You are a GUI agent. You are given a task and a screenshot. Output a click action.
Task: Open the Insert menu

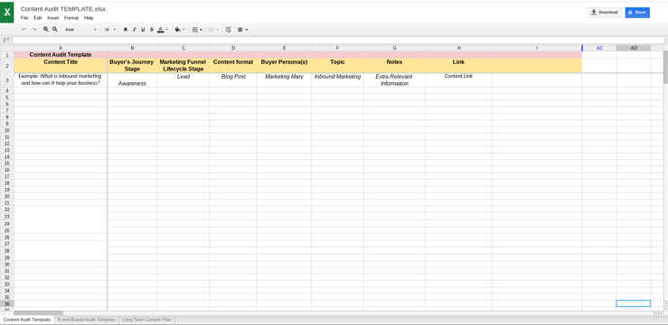click(x=52, y=18)
